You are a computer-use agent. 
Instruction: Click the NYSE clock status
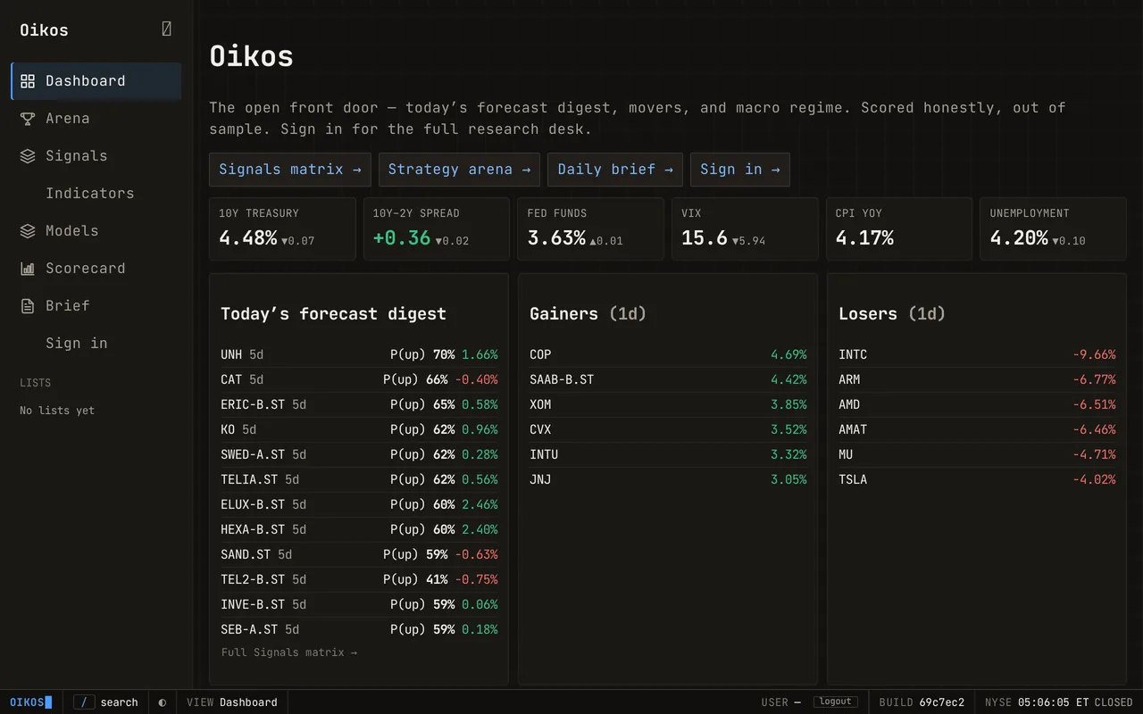tap(1058, 702)
